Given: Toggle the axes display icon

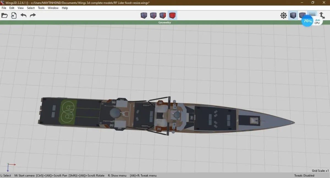Looking at the screenshot, I should 322,15.
